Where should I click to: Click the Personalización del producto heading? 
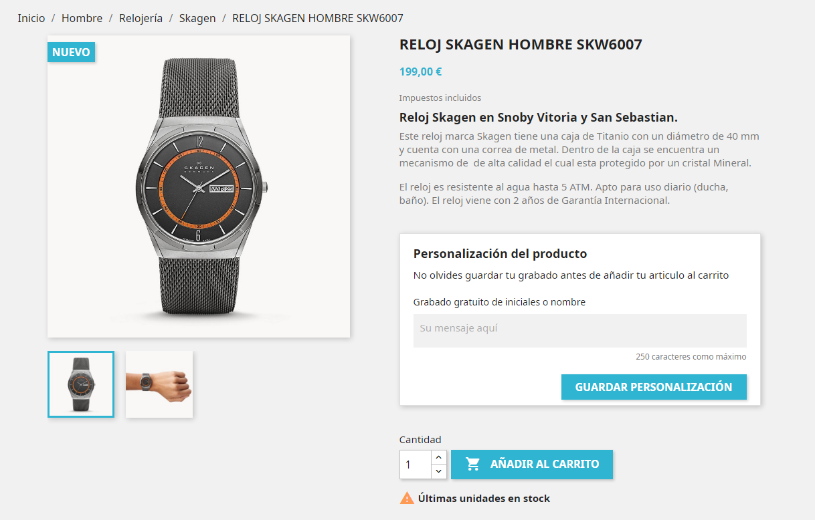pos(500,254)
